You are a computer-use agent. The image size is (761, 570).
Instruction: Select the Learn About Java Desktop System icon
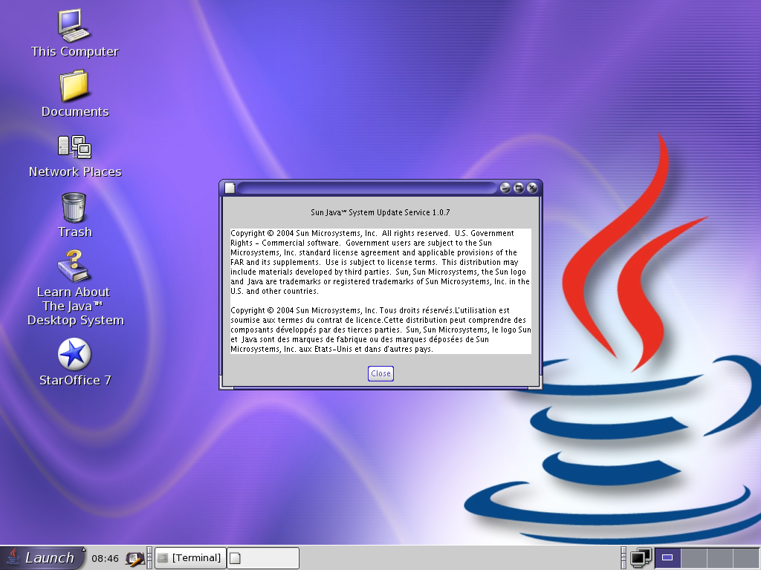tap(75, 288)
